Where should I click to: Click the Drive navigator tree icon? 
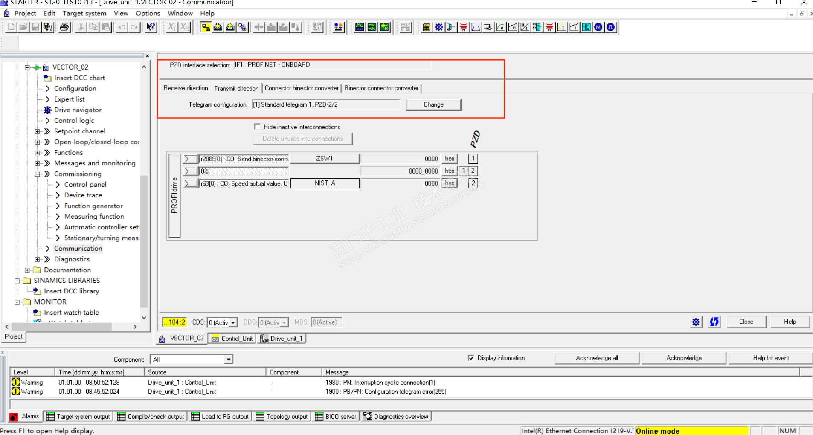point(47,110)
